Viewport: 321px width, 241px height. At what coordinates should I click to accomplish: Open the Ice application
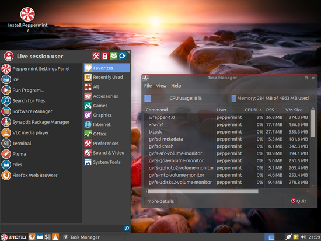tap(41, 79)
